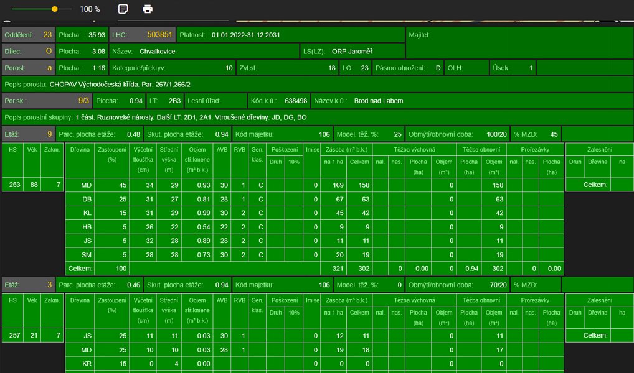Click the Etáž 3 header field
Image resolution: width=634 pixels, height=373 pixels.
28,285
